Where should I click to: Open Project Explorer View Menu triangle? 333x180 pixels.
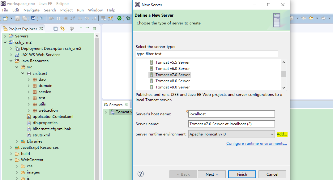(x=81, y=28)
